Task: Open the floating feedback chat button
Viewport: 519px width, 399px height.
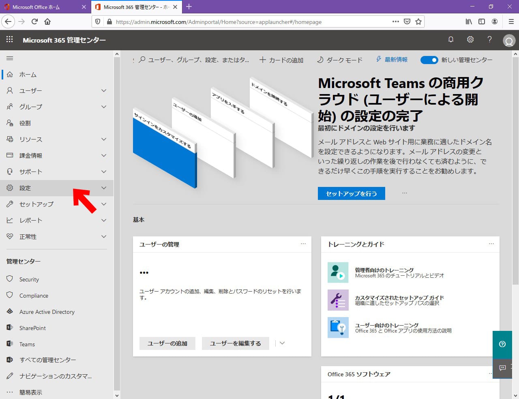Action: [502, 368]
